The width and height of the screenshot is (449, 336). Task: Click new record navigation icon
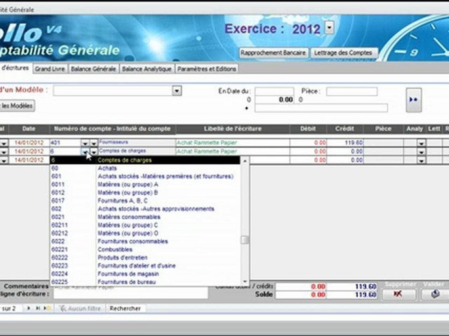tap(47, 308)
